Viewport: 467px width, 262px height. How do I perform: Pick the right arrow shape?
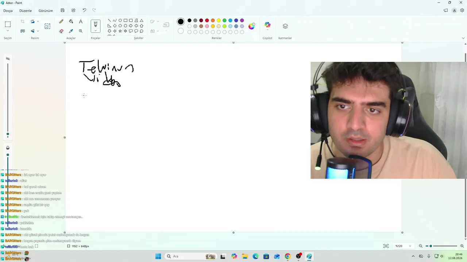click(x=131, y=26)
